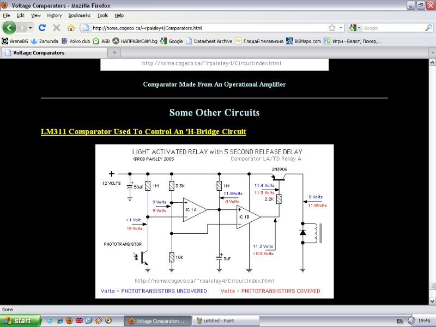This screenshot has height=327, width=436.
Task: Open the LM311 Comparator H-Bridge Circuit link
Action: [143, 132]
